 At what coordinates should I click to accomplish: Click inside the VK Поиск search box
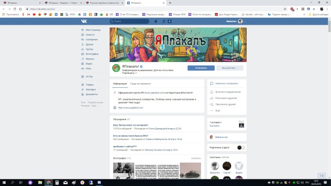[129, 21]
